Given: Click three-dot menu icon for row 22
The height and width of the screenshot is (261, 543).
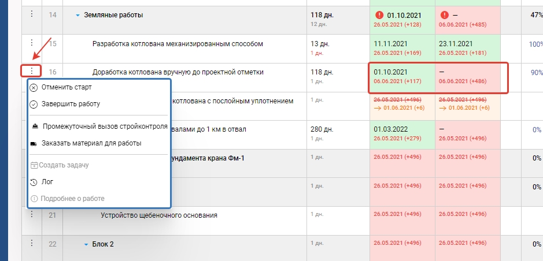Looking at the screenshot, I should click(33, 244).
